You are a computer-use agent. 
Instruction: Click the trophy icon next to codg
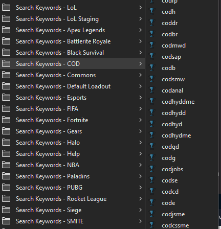152,158
